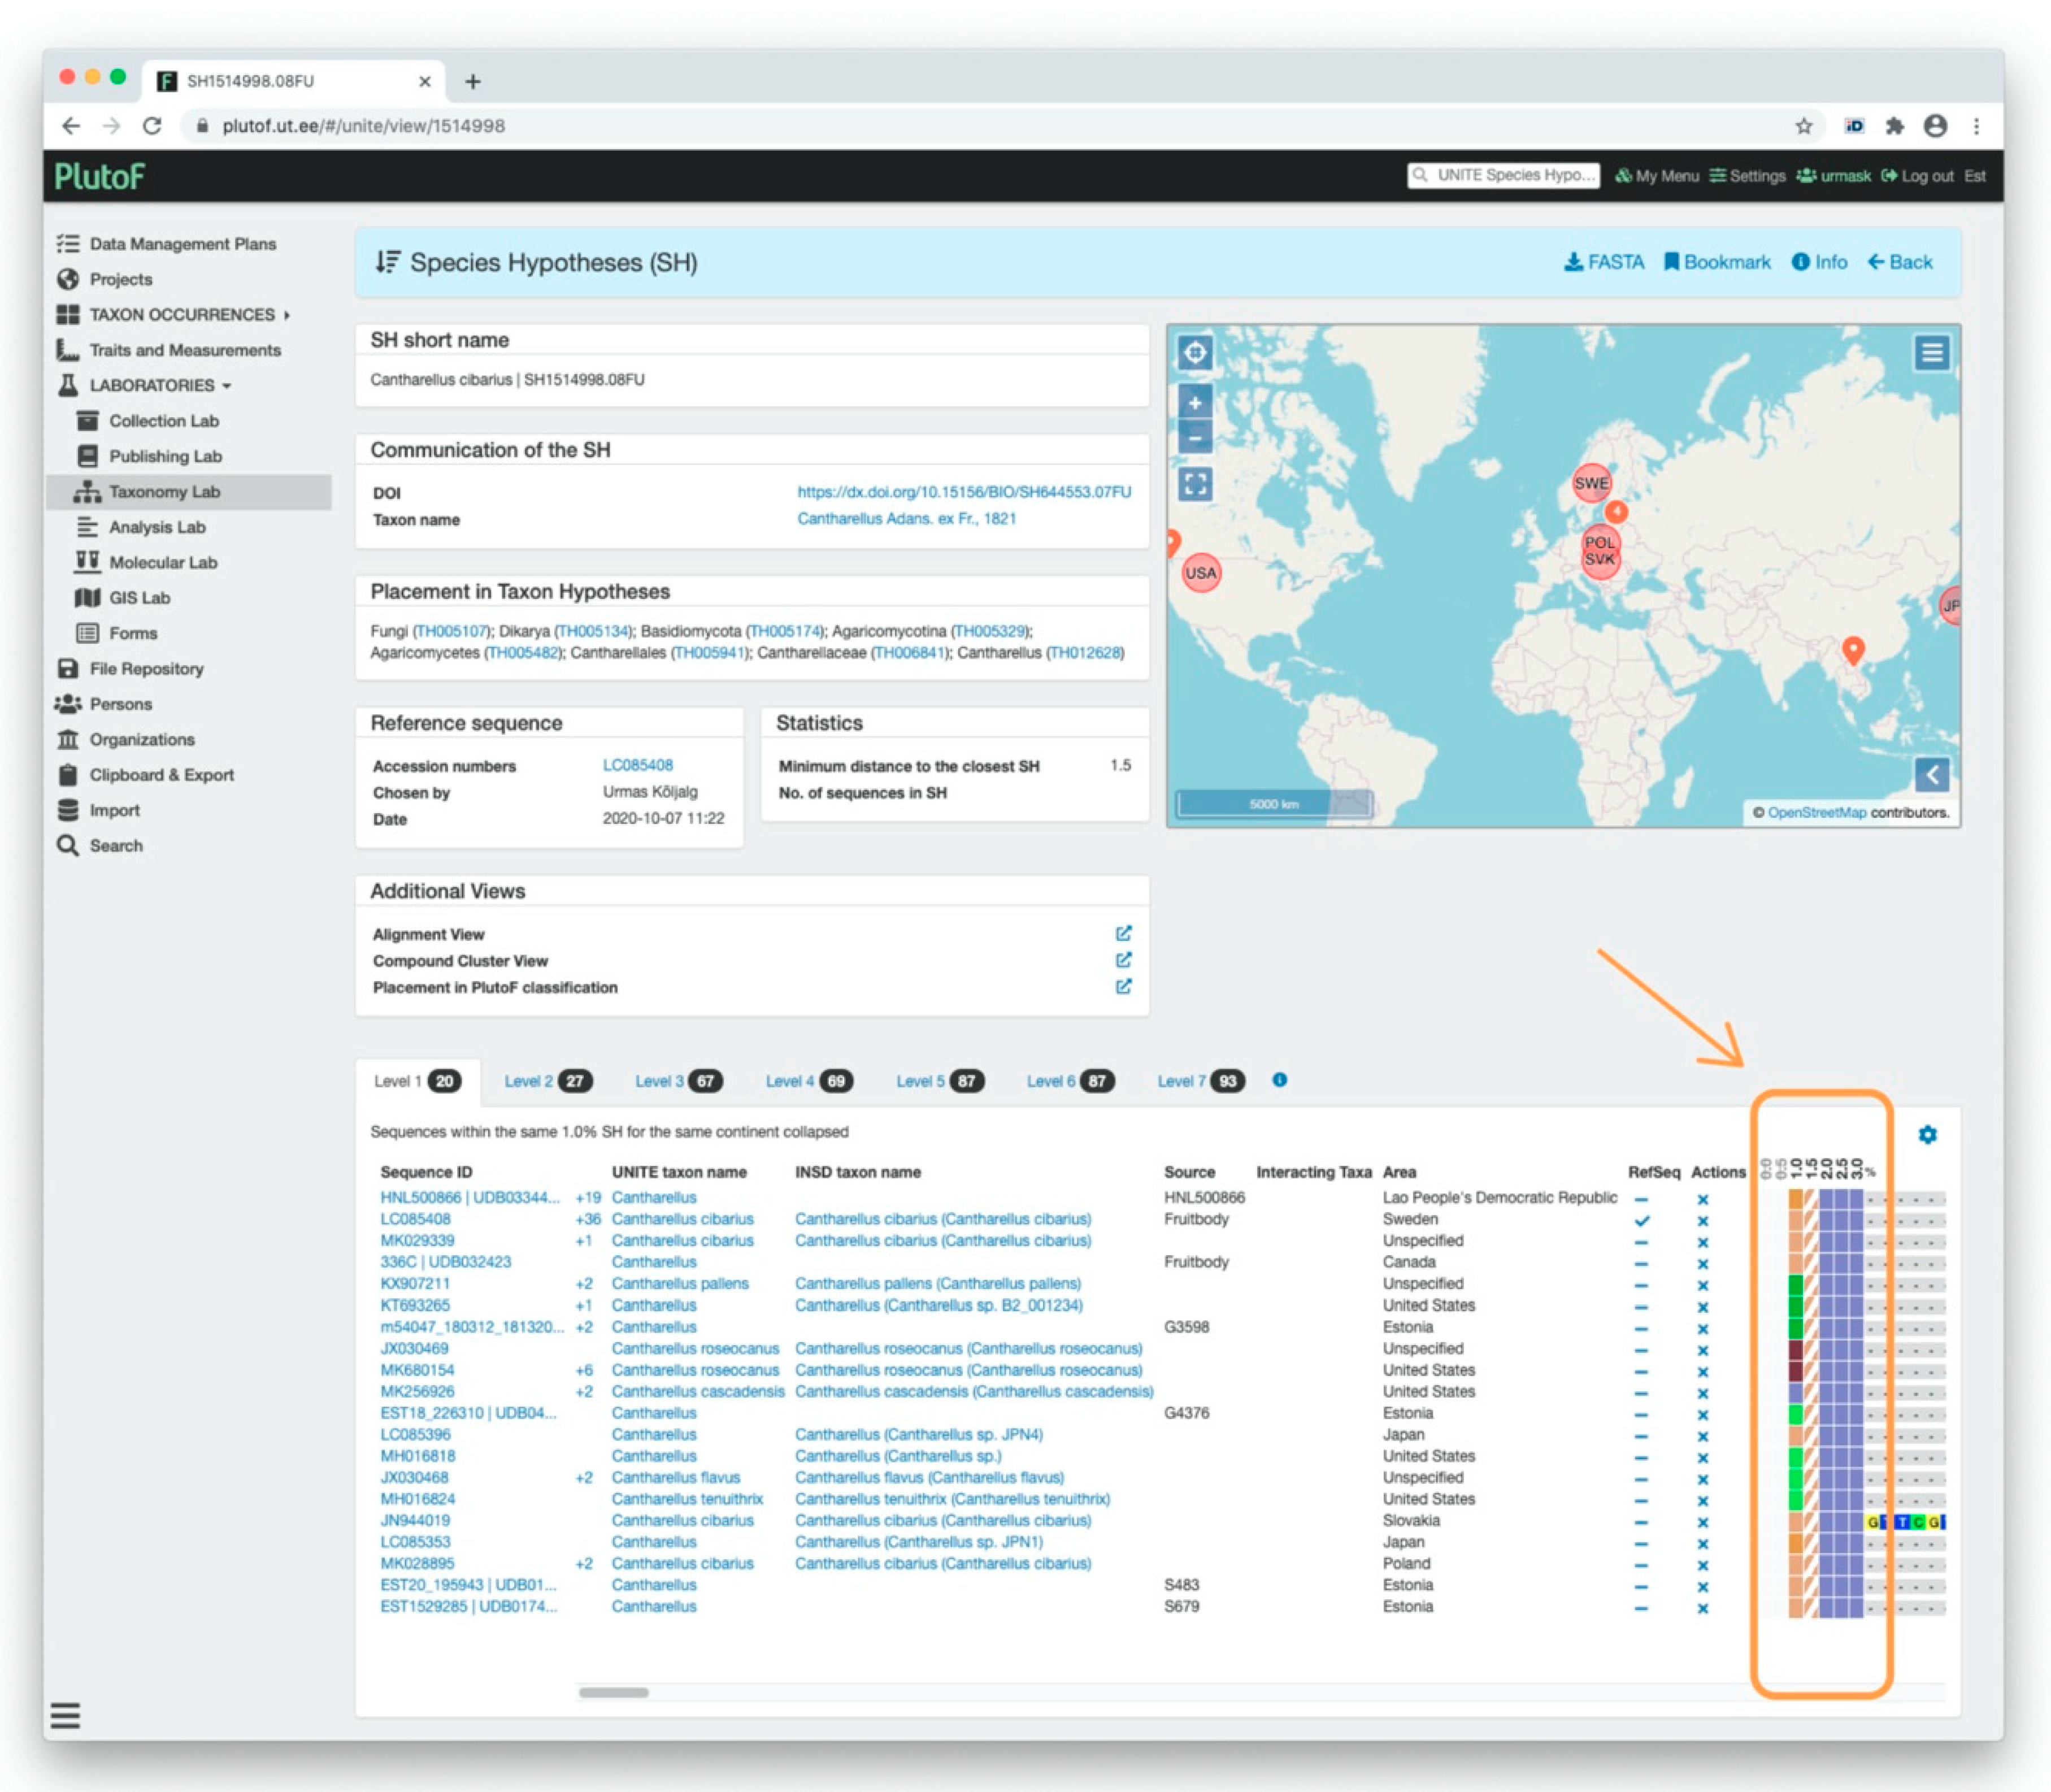Expand the TAXON OCCURRENCES menu
Image resolution: width=2051 pixels, height=1792 pixels.
tap(182, 315)
